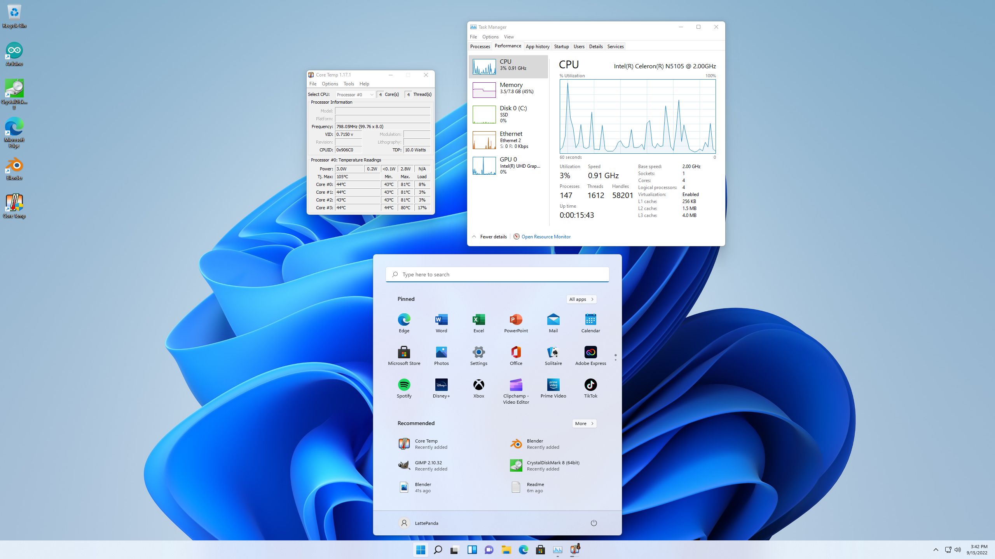Expand All apps in the Start menu
The width and height of the screenshot is (995, 559).
tap(581, 299)
